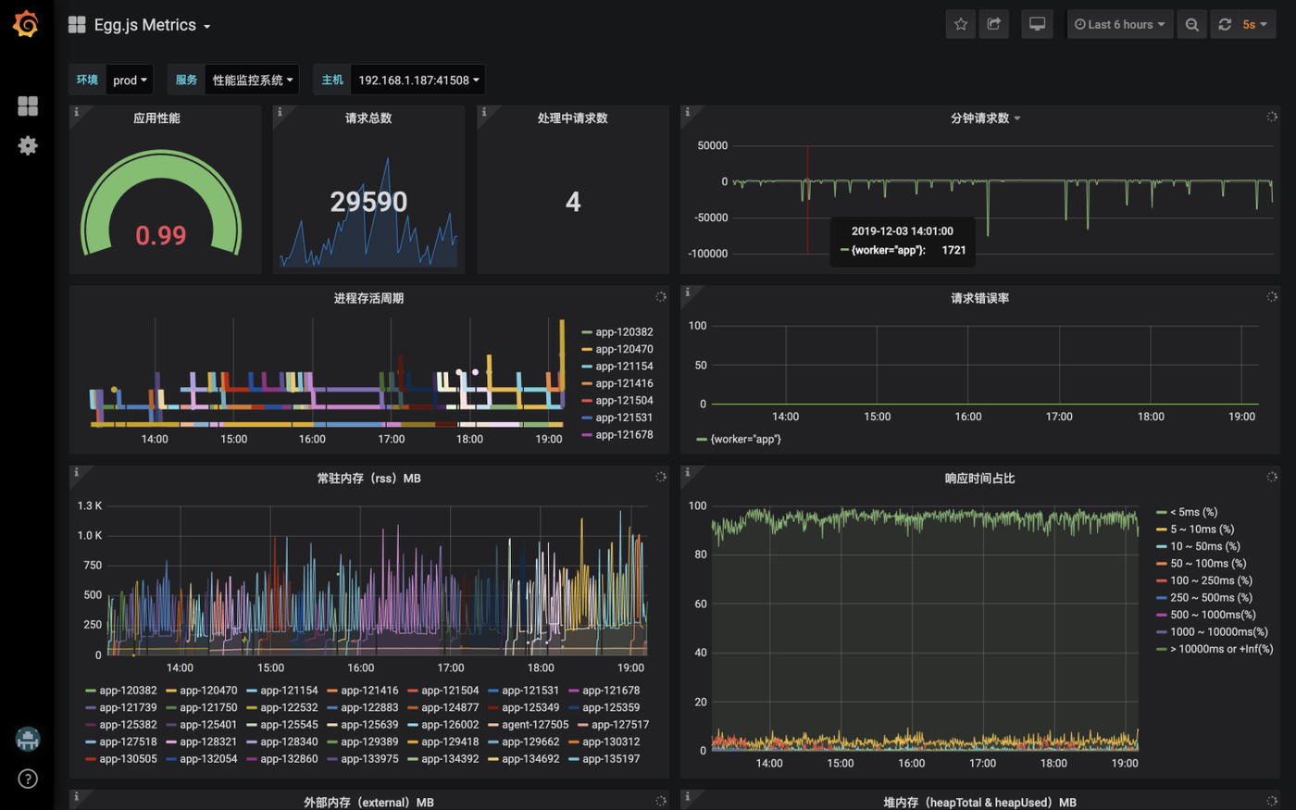Toggle the '10 ~ 50ms (%)' legend series
This screenshot has width=1296, height=810.
click(x=1198, y=546)
